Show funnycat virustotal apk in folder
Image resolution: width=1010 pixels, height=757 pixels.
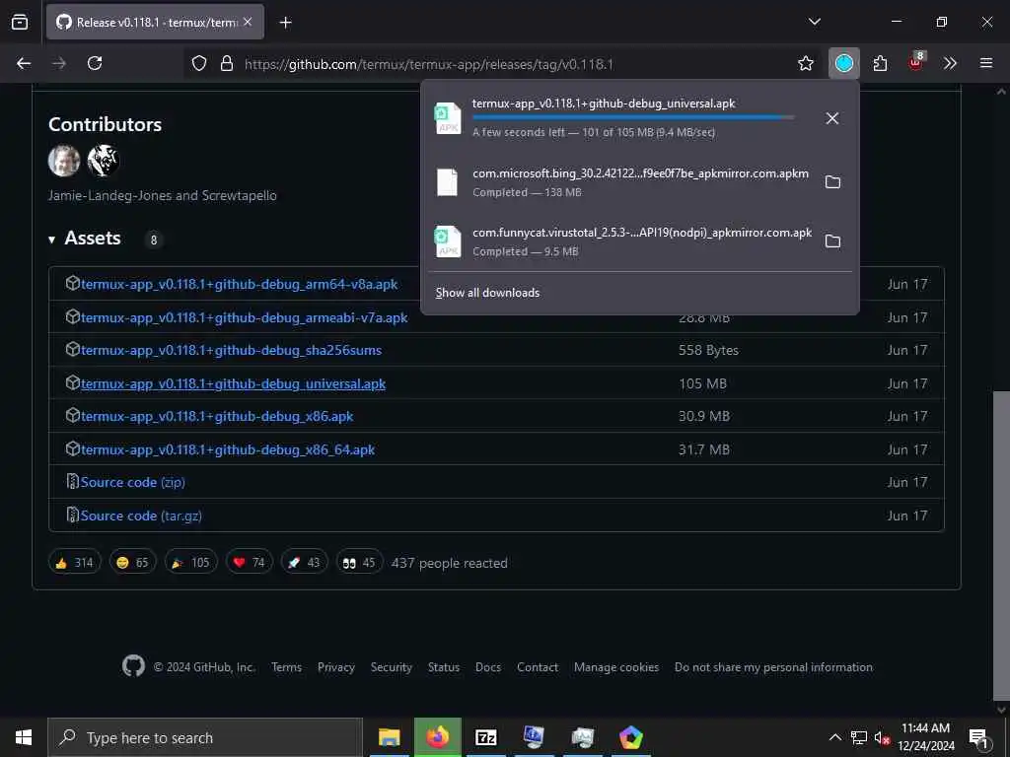coord(832,241)
